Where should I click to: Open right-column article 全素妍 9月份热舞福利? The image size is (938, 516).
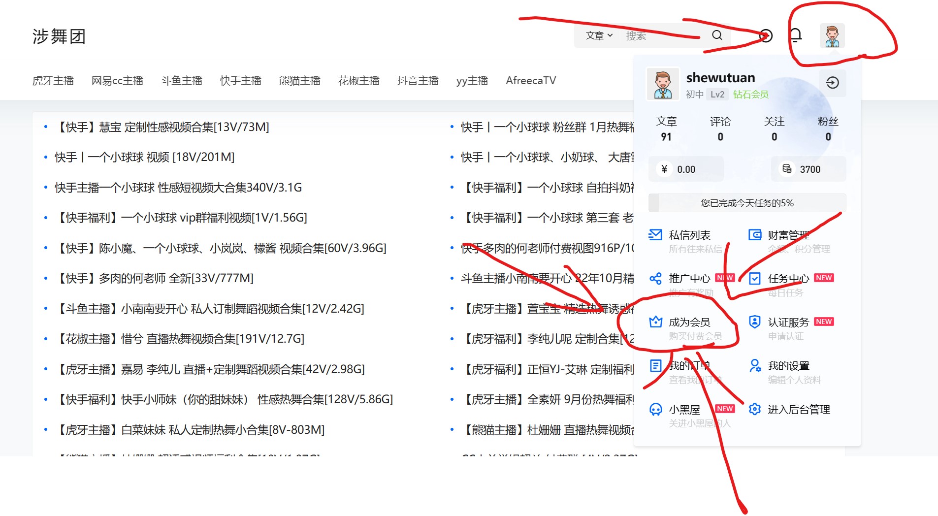click(548, 399)
